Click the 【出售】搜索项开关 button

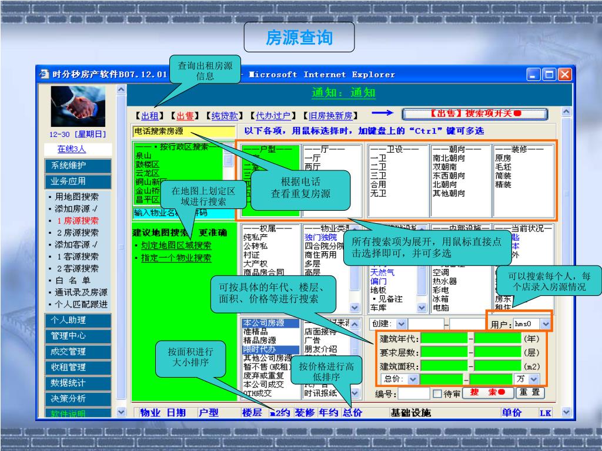click(475, 113)
